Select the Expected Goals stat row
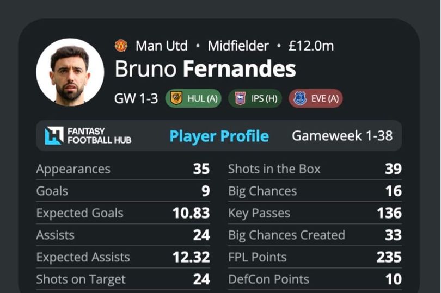 click(123, 213)
